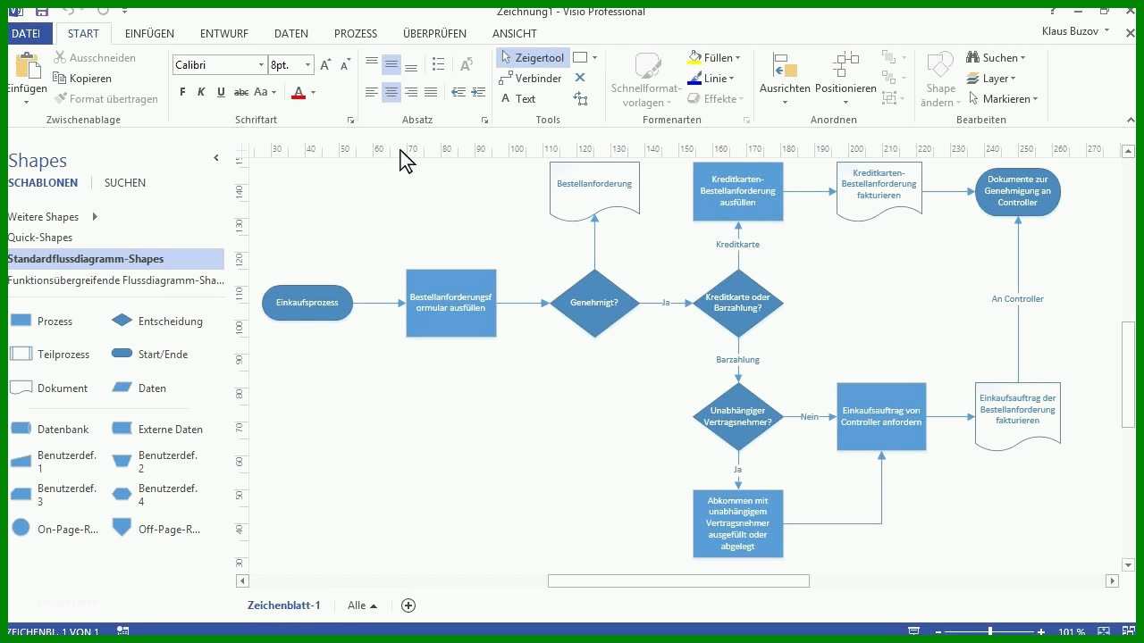
Task: Expand the Alle pages list
Action: pyautogui.click(x=362, y=605)
